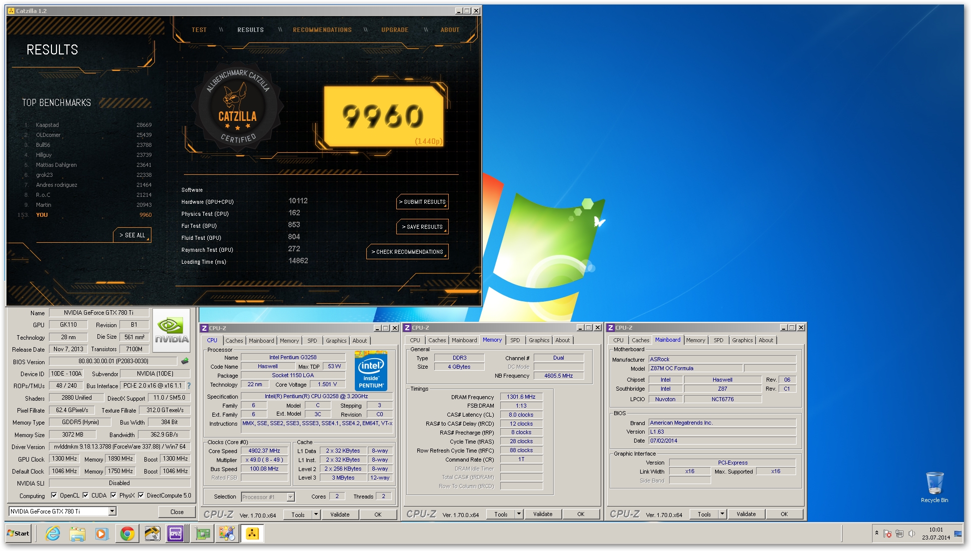Open Tools dropdown arrow in Mainboard CPU-Z
The image size is (971, 551).
pos(723,514)
